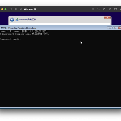
Task: Minimize the cmd.exe window
Action: (110, 28)
